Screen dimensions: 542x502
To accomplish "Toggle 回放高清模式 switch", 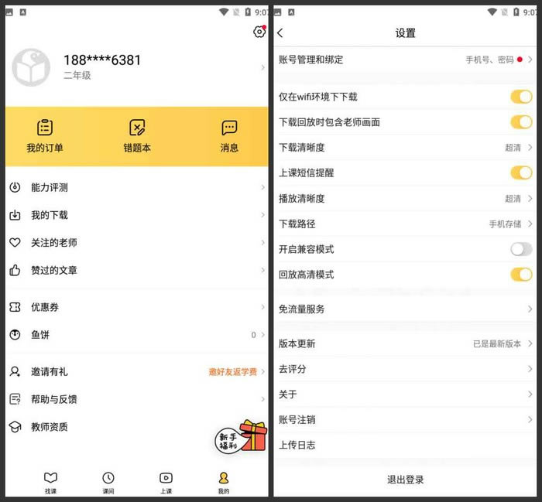I will (x=521, y=275).
